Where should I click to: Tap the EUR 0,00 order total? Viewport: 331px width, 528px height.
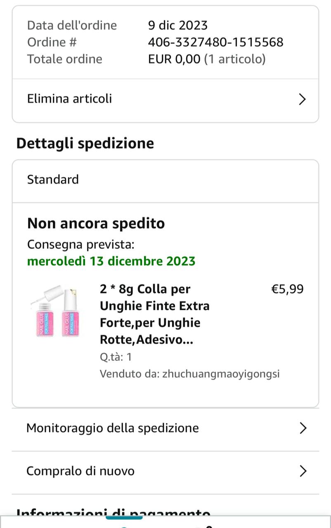pos(174,59)
